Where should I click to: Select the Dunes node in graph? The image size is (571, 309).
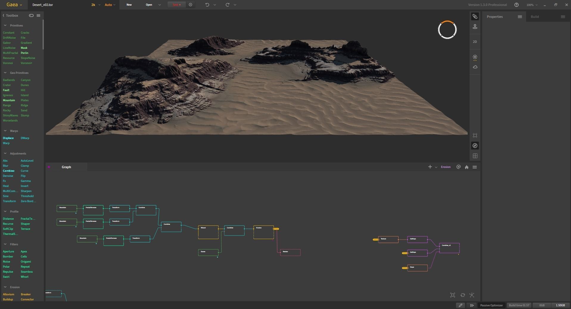coord(208,252)
